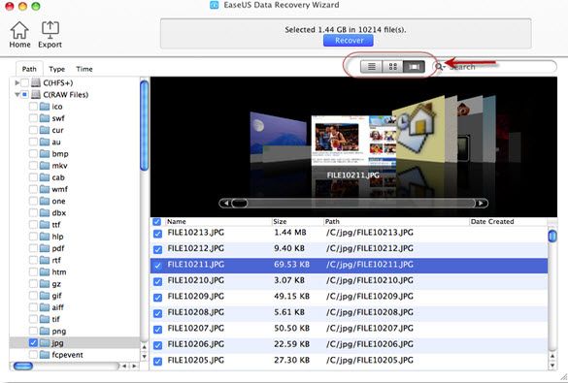Uncheck the jpg folder checkbox

click(x=33, y=342)
